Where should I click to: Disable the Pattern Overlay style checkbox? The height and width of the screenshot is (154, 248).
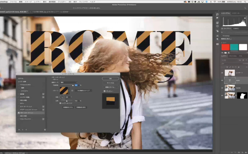(x=19, y=113)
